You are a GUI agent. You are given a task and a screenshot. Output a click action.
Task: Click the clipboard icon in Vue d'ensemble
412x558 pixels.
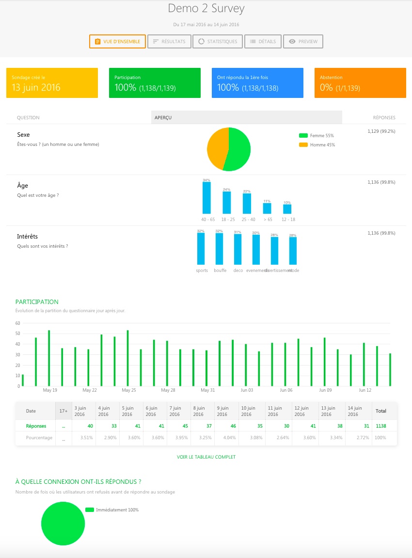97,42
